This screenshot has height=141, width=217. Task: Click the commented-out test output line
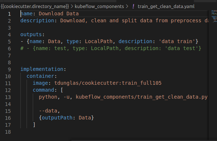(111, 48)
